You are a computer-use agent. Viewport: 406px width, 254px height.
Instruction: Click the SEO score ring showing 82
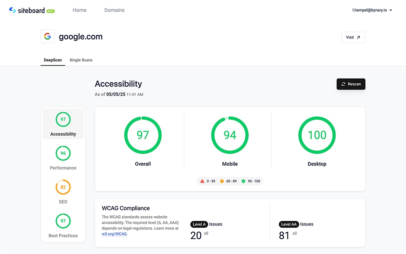[x=63, y=187]
